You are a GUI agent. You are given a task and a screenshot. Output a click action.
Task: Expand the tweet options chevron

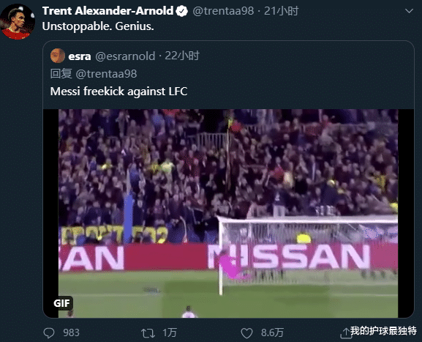point(409,11)
